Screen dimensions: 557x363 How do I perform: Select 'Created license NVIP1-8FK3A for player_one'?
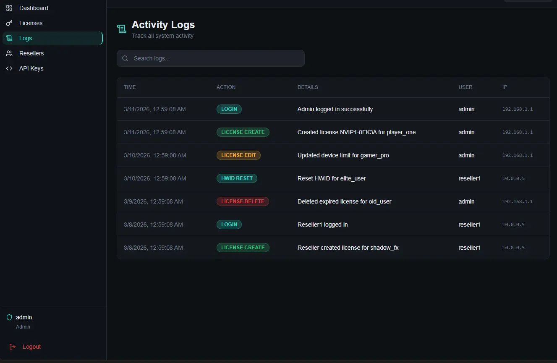click(x=357, y=132)
